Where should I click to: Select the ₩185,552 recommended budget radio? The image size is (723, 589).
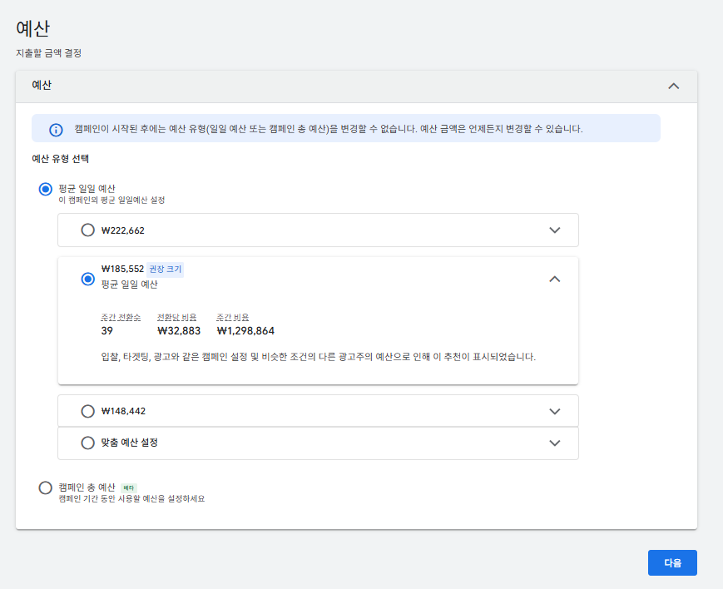(88, 280)
